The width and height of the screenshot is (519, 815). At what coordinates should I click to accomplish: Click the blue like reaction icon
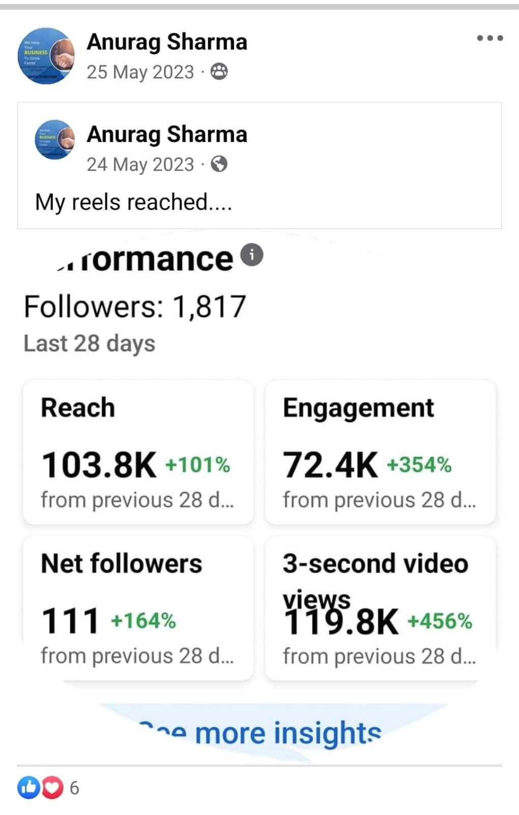click(28, 787)
